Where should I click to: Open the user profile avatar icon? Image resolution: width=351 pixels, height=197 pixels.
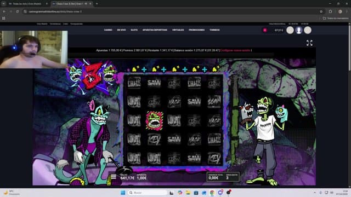(299, 30)
